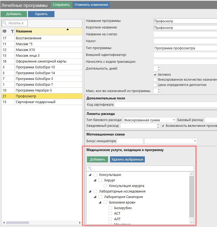Open Тип базового расхода dropdown

pos(174,120)
